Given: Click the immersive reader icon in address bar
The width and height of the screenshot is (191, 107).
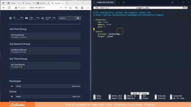Looking at the screenshot, I should click(x=66, y=7).
